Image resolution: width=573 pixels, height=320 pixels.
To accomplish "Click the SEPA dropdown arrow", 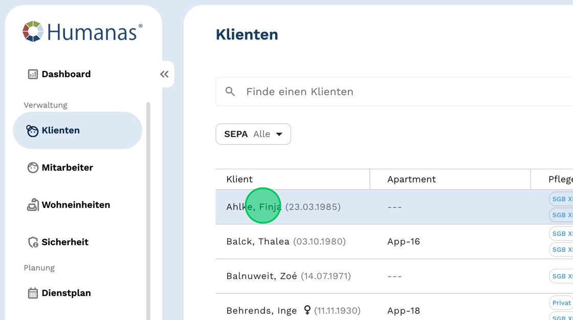I will (279, 134).
